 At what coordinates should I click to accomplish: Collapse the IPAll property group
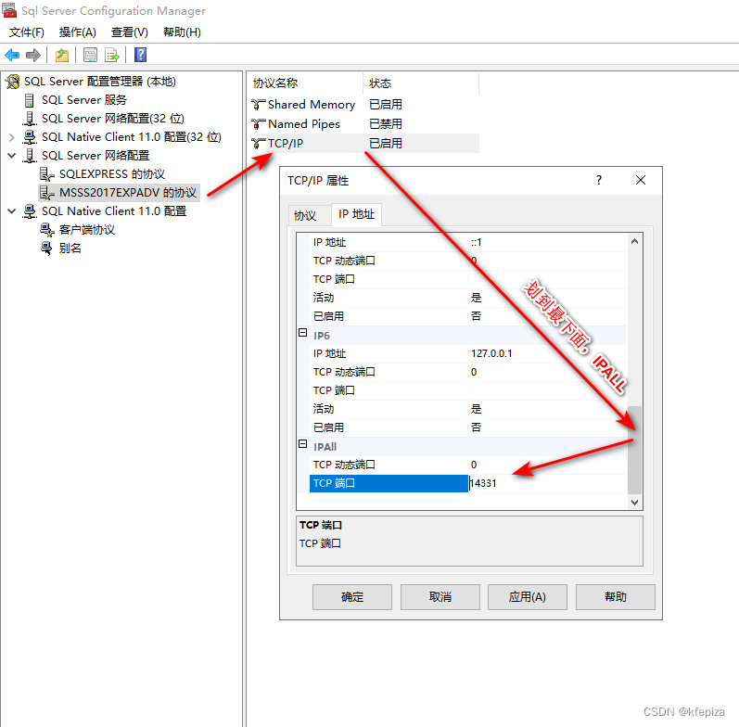coord(303,444)
